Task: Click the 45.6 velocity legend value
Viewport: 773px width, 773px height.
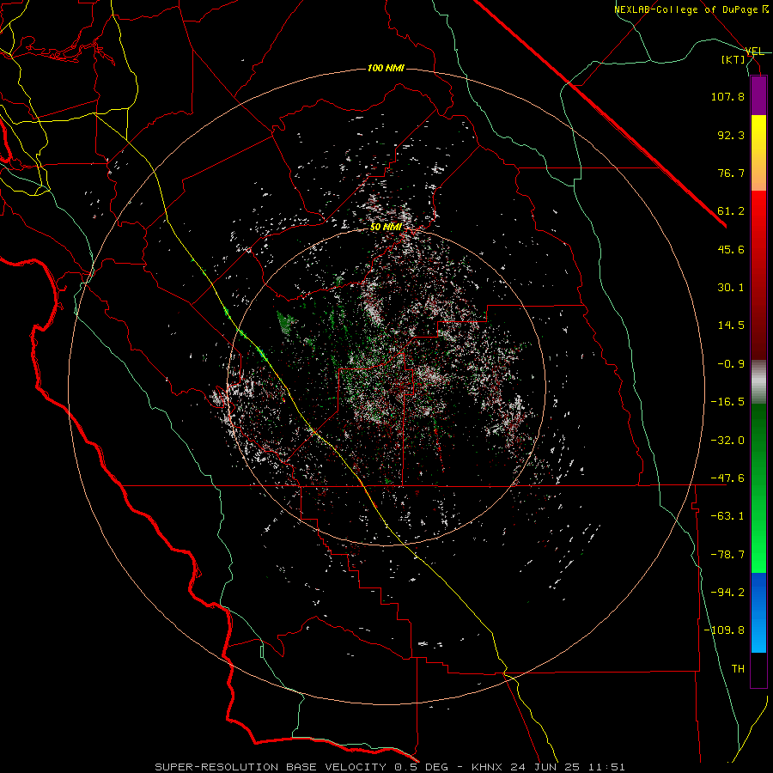Action: pyautogui.click(x=731, y=249)
